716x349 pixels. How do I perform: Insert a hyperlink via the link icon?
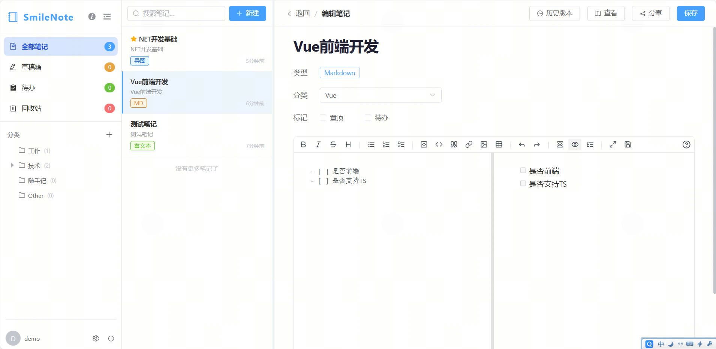pos(469,144)
